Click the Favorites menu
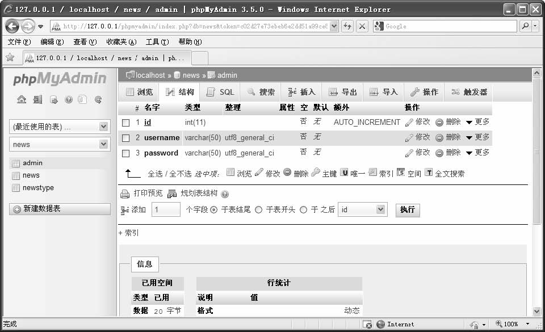Screen dimensions: 545x332 (x=121, y=42)
